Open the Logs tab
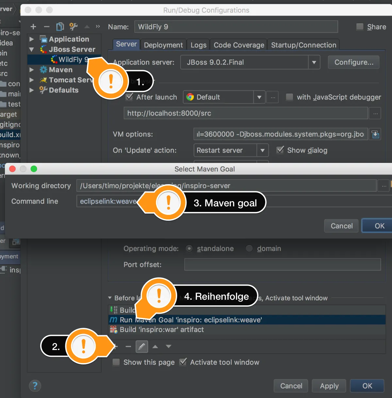392x398 pixels. [199, 45]
